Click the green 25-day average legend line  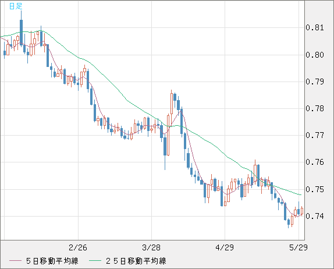(95, 261)
